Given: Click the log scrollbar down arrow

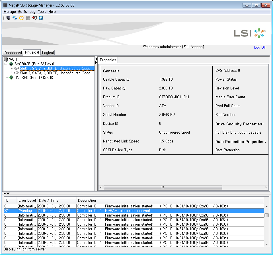Looking at the screenshot, I should click(x=266, y=244).
